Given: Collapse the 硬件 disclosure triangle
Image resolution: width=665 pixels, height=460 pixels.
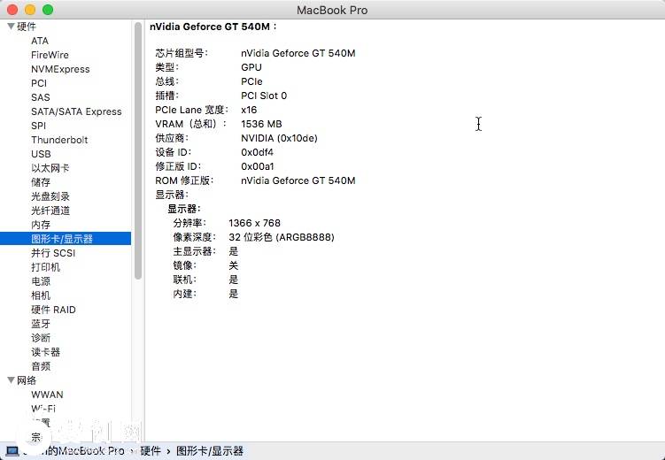Looking at the screenshot, I should click(x=11, y=27).
